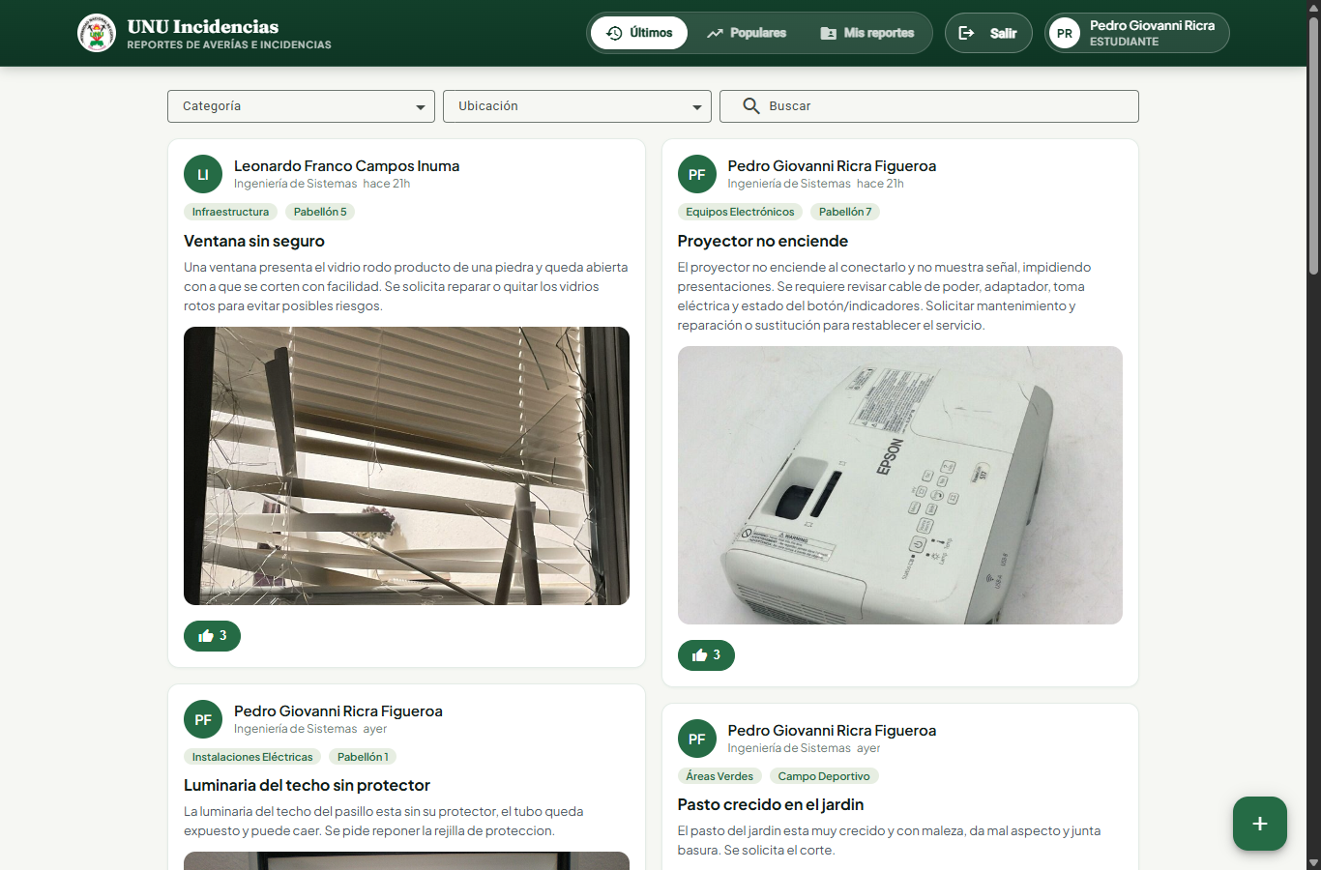Click the Buscar search field
1321x870 pixels.
point(929,106)
